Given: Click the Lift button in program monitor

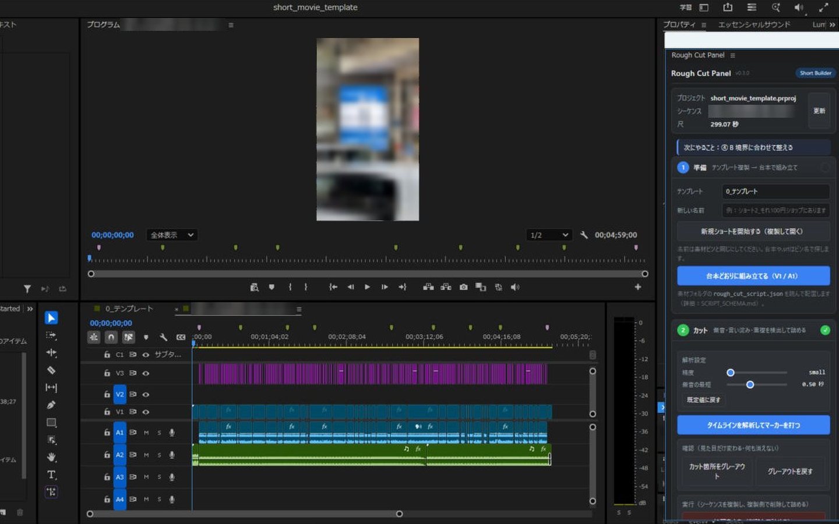Looking at the screenshot, I should click(428, 287).
